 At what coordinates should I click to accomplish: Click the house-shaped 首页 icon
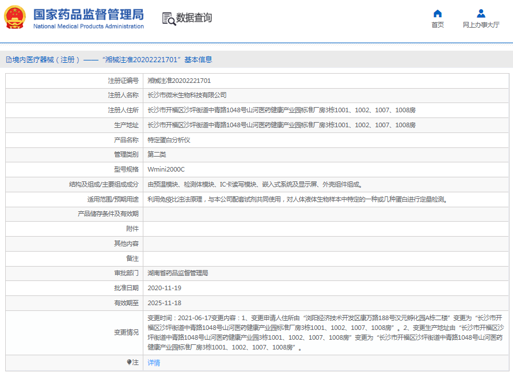tap(438, 13)
